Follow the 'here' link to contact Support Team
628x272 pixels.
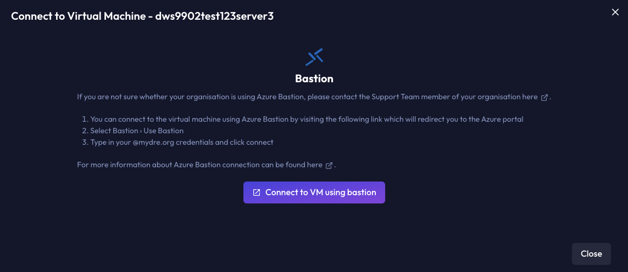tap(530, 97)
